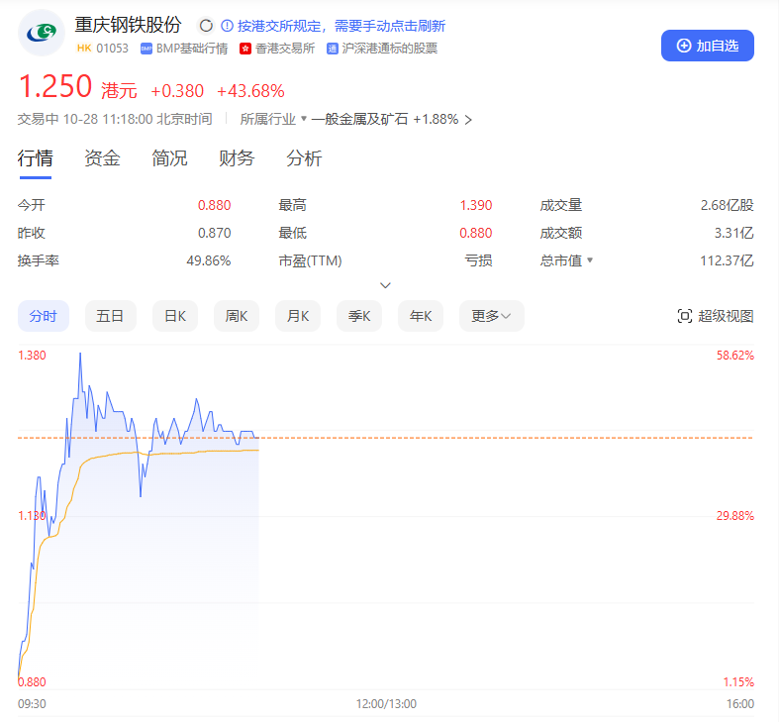Viewport: 779px width, 722px height.
Task: Click 成交量 value 2.68亿股
Action: point(727,205)
